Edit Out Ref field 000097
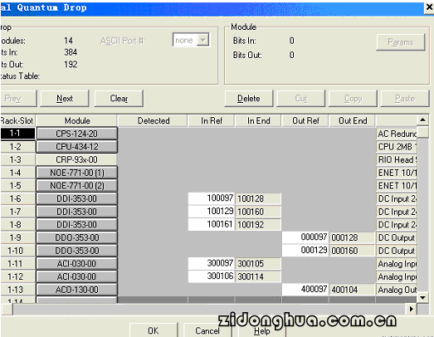 click(x=305, y=237)
